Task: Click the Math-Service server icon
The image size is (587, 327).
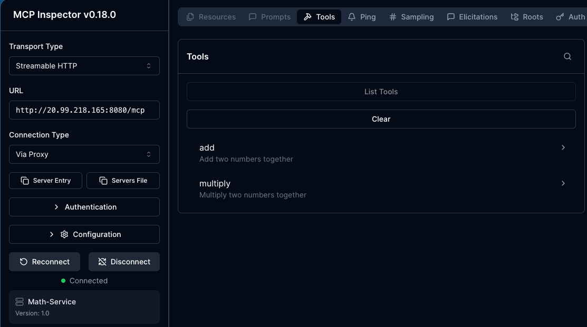Action: [20, 302]
